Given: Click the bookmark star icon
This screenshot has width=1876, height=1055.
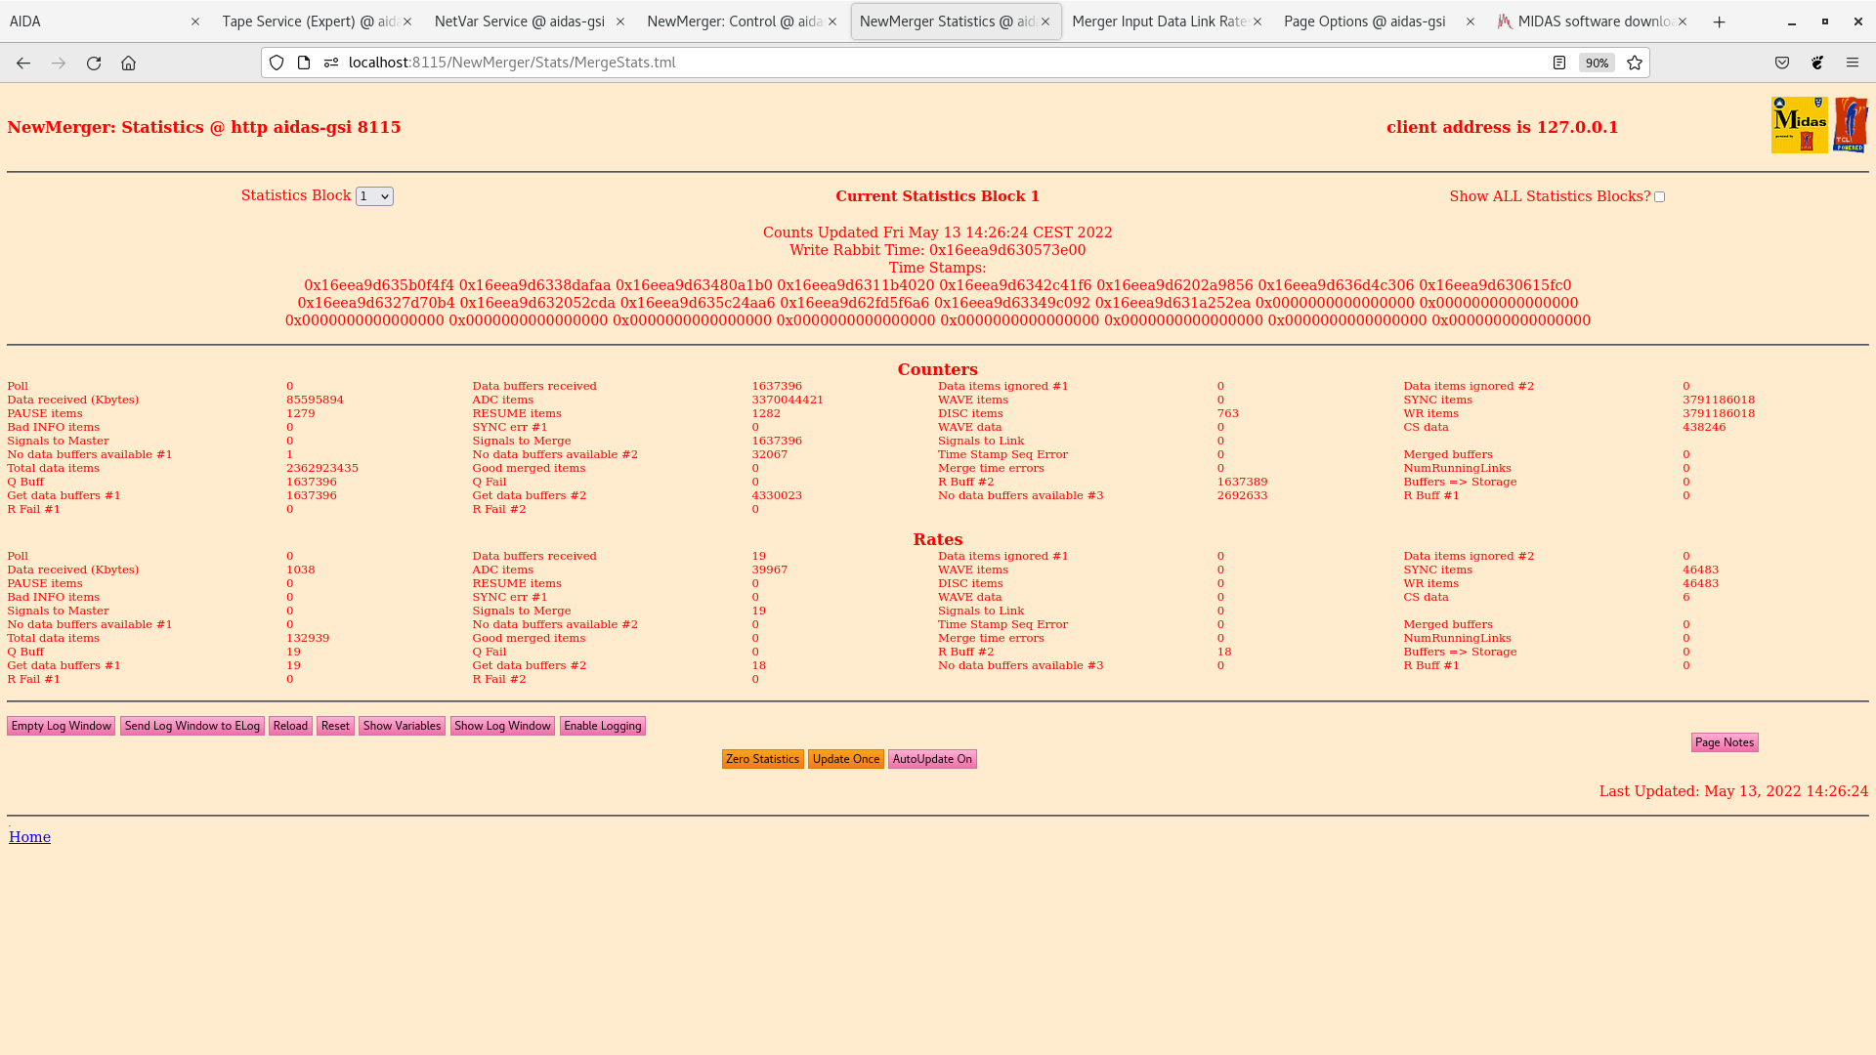Looking at the screenshot, I should pos(1635,63).
